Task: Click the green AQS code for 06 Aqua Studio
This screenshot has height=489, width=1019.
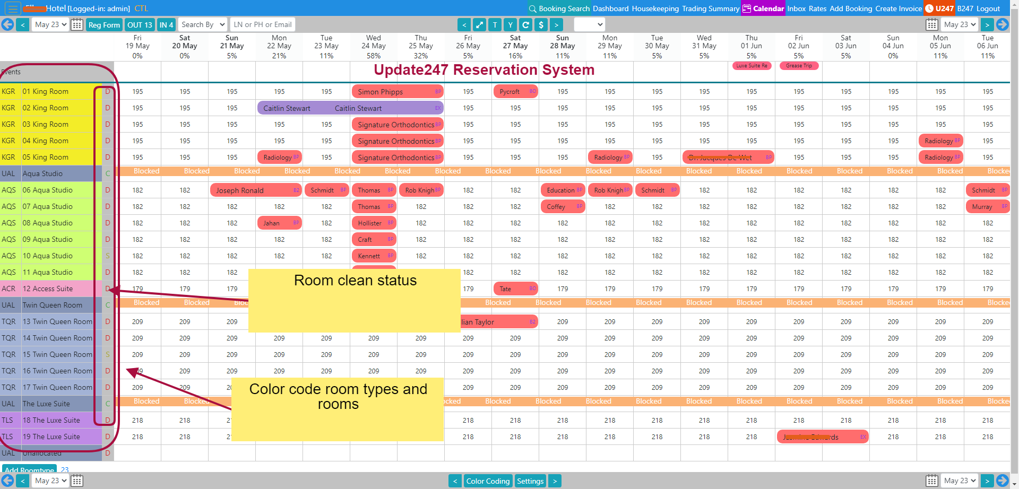Action: (8, 190)
